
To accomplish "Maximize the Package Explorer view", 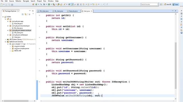I will 33,11.
